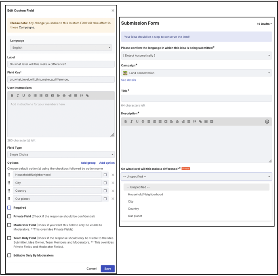
Task: Click the Save button
Action: click(x=107, y=269)
